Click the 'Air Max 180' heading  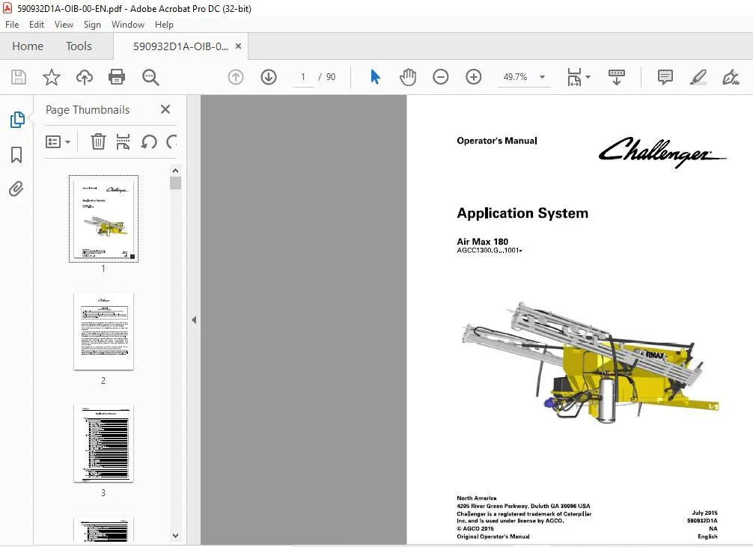tap(482, 242)
